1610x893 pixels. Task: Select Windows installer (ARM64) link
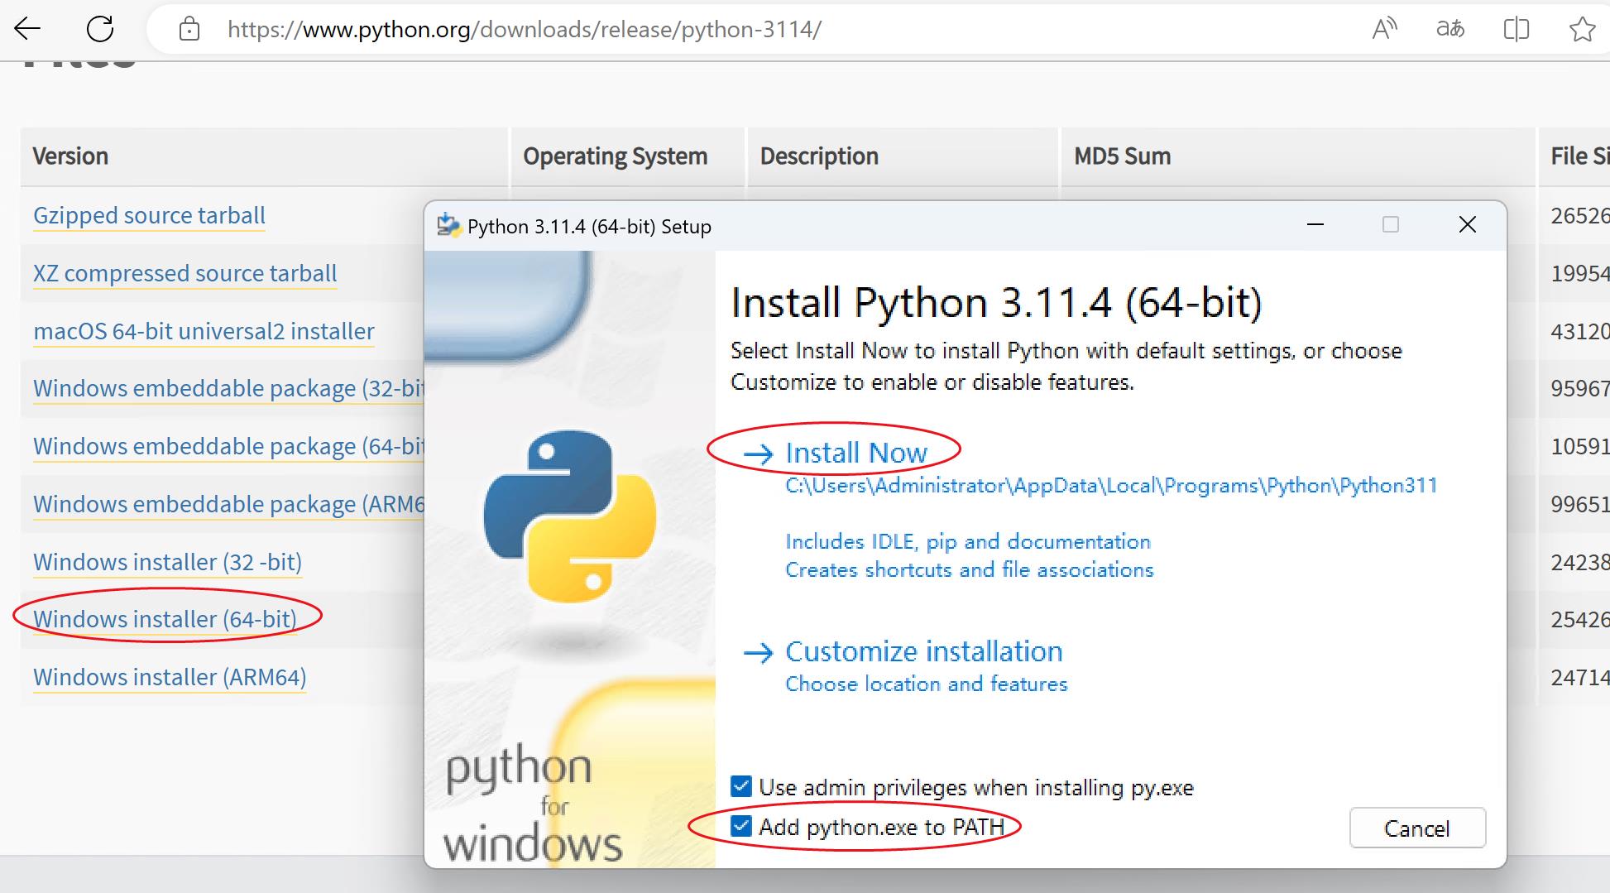coord(170,677)
